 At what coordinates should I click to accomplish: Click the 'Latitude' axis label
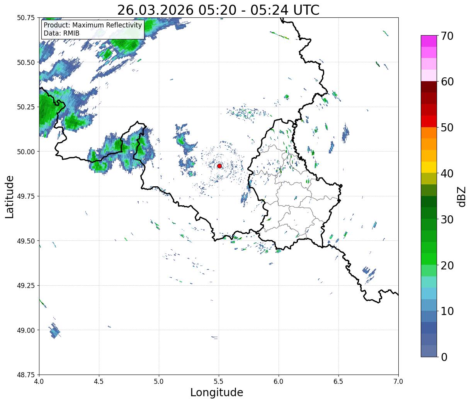pos(10,197)
